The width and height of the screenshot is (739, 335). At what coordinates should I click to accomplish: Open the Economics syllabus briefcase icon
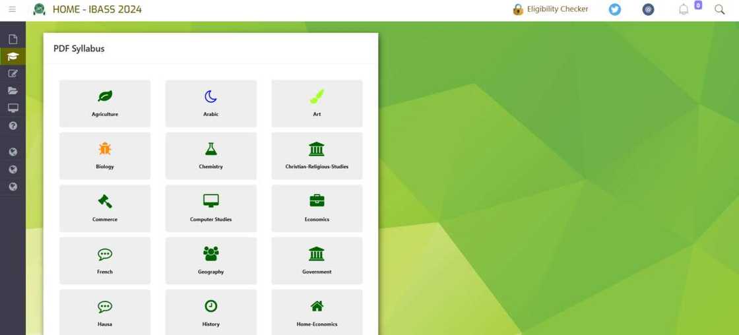click(317, 201)
